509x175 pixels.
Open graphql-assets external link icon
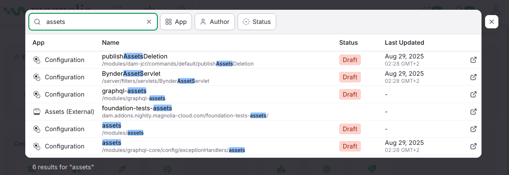pyautogui.click(x=474, y=94)
